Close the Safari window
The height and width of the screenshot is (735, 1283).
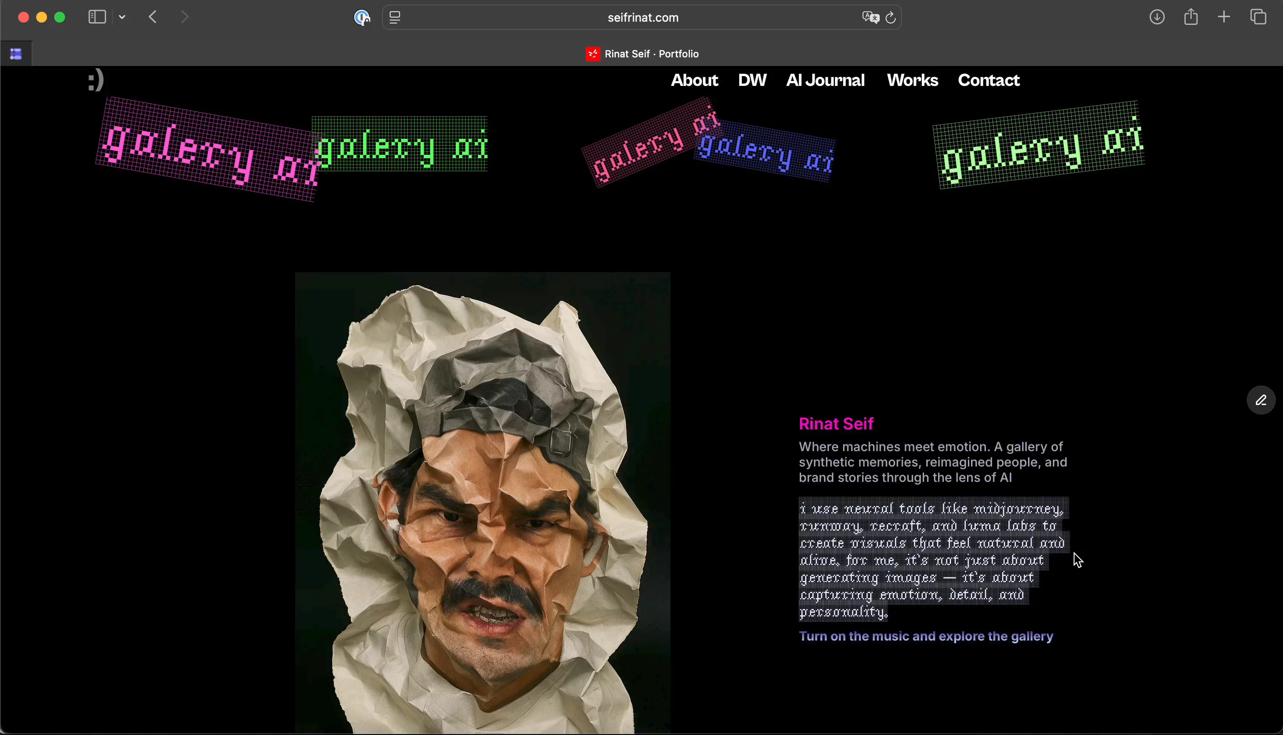click(x=23, y=18)
